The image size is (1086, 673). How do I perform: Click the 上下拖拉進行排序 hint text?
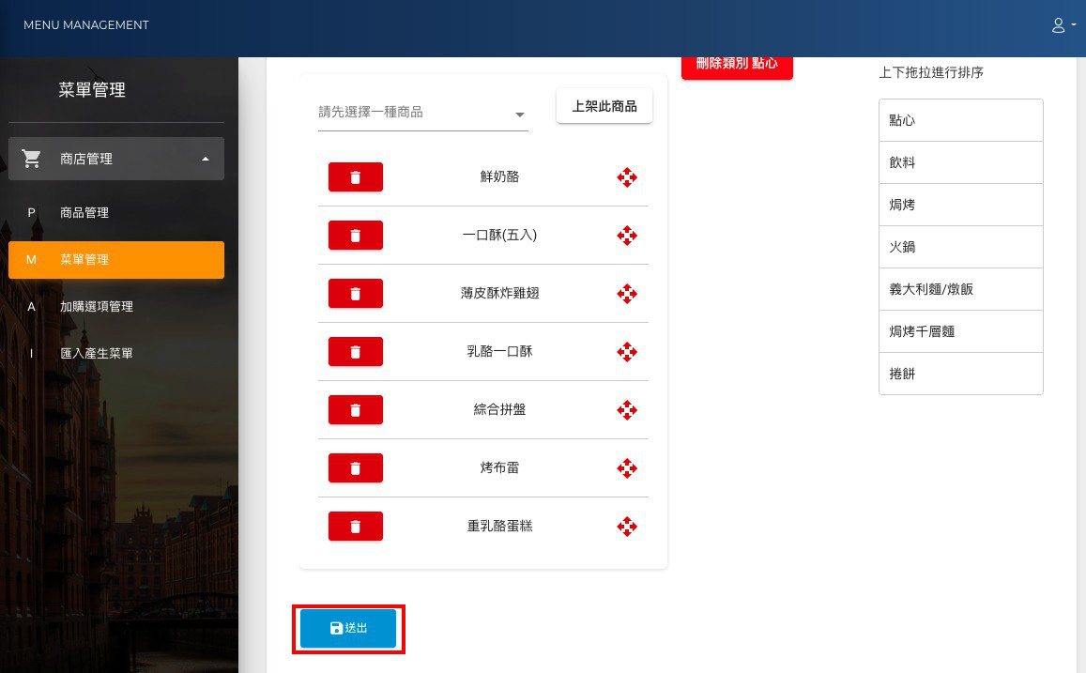click(x=931, y=72)
